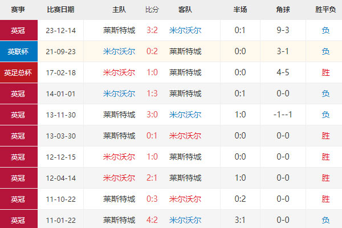Click the 主队 column header
342x228 pixels.
pyautogui.click(x=119, y=10)
